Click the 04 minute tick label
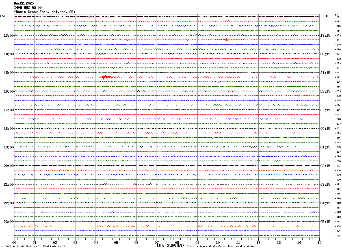This screenshot has width=342, height=250. [x=96, y=242]
